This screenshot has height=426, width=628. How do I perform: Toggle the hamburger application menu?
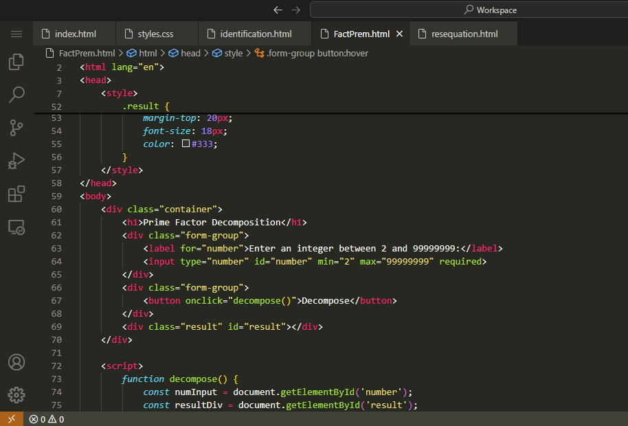pos(16,34)
